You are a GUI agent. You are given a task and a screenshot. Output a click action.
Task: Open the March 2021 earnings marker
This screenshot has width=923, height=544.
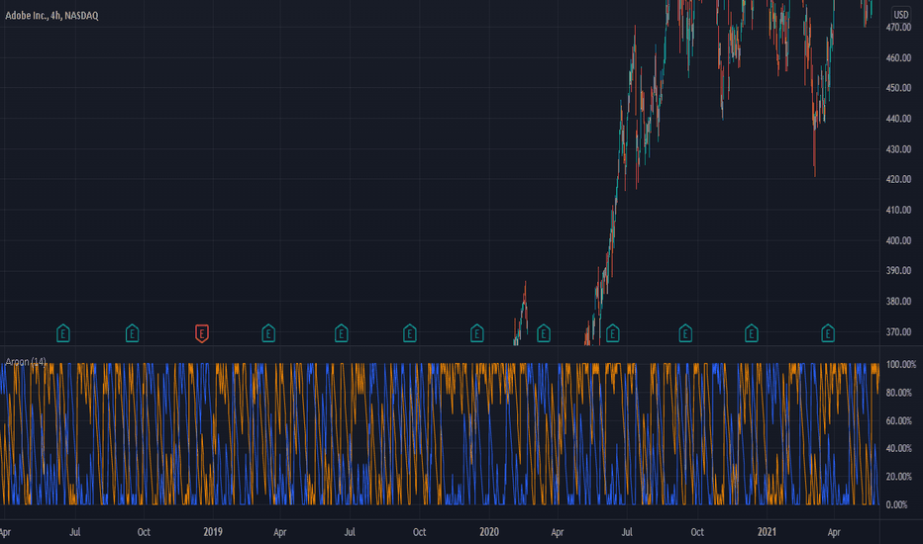coord(828,333)
